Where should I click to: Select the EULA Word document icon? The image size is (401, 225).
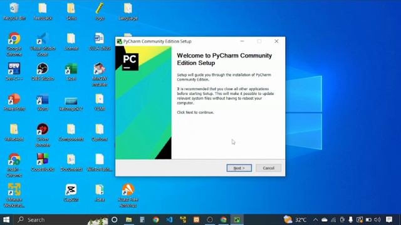pyautogui.click(x=100, y=41)
